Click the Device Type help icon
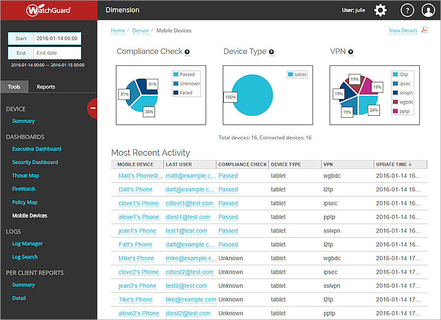 point(271,51)
